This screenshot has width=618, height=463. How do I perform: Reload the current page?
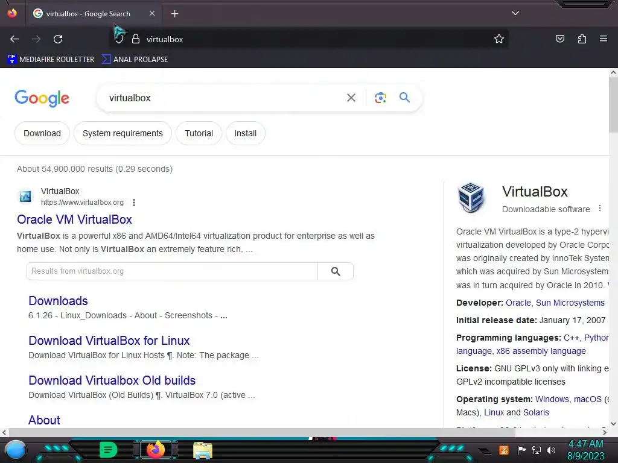tap(58, 39)
